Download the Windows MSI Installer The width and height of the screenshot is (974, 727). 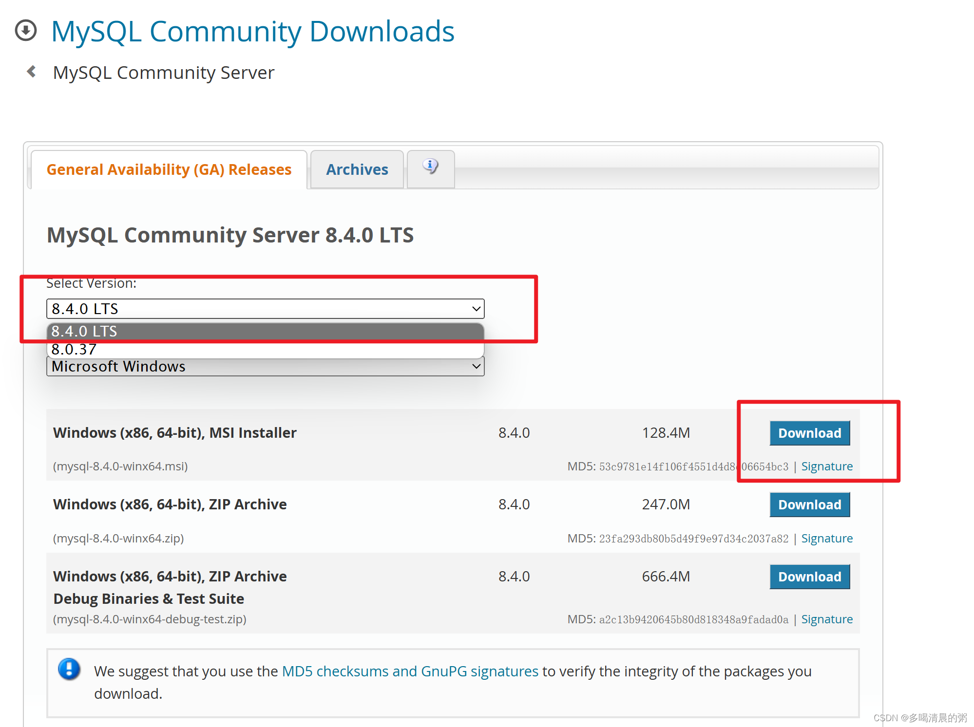[x=809, y=433]
